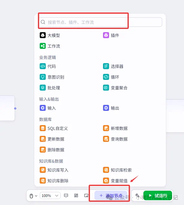
Task: Choose the 知识库写入 knowledge write icon
Action: [x=43, y=170]
